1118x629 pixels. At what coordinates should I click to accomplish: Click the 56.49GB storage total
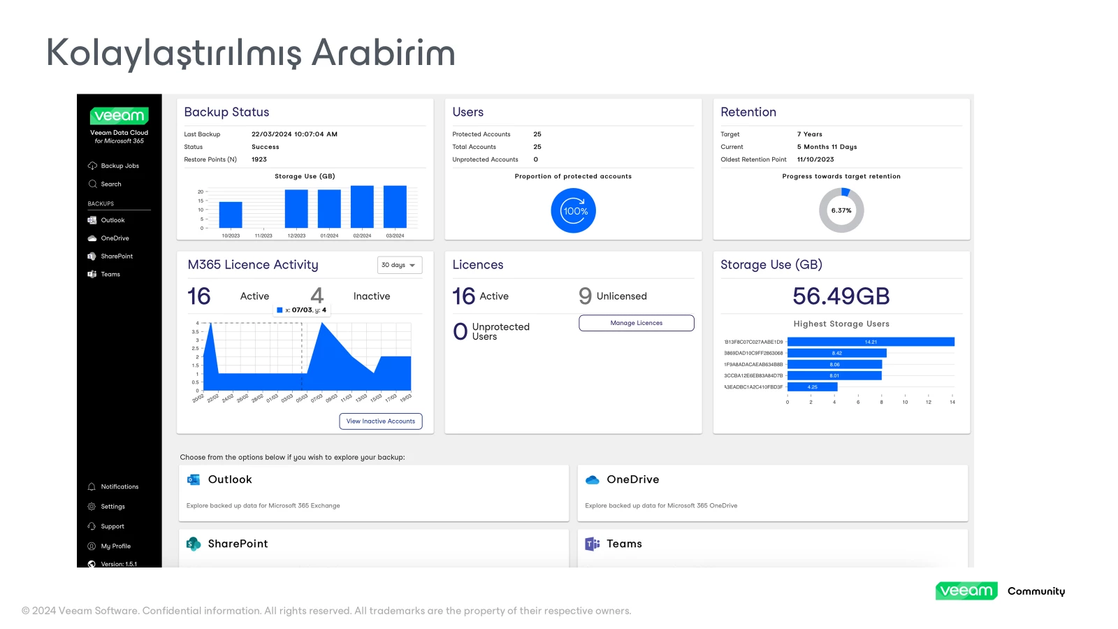(841, 296)
